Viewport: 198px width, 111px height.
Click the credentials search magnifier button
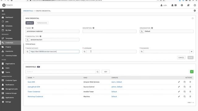tap(97, 72)
